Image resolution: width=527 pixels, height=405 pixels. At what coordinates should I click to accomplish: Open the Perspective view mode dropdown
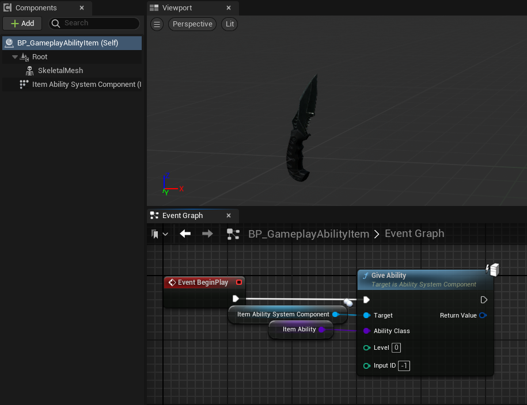[192, 24]
